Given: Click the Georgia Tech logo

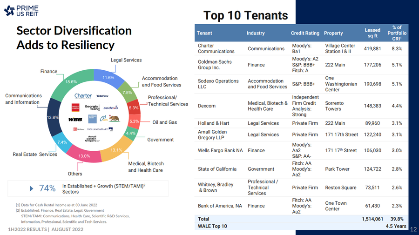Looking at the screenshot, I should [92, 107].
